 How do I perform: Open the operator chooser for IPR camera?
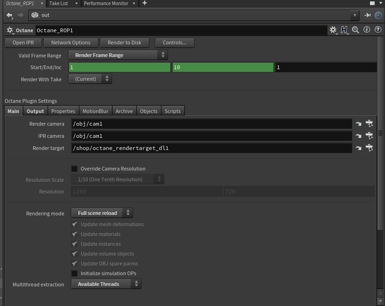369,135
